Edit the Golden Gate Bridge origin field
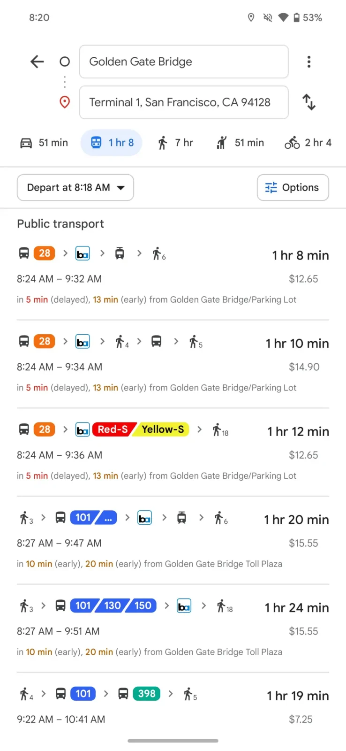The image size is (346, 751). [184, 61]
